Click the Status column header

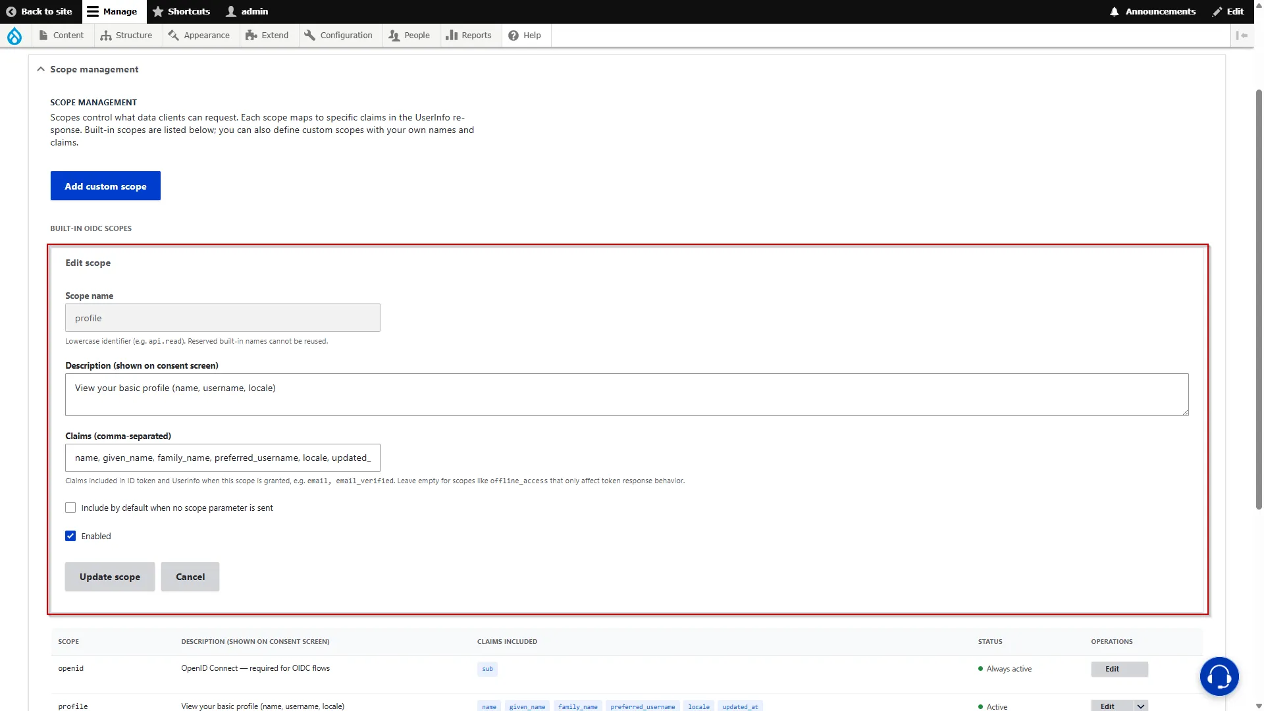coord(990,641)
